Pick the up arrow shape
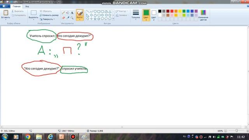 click(110, 15)
